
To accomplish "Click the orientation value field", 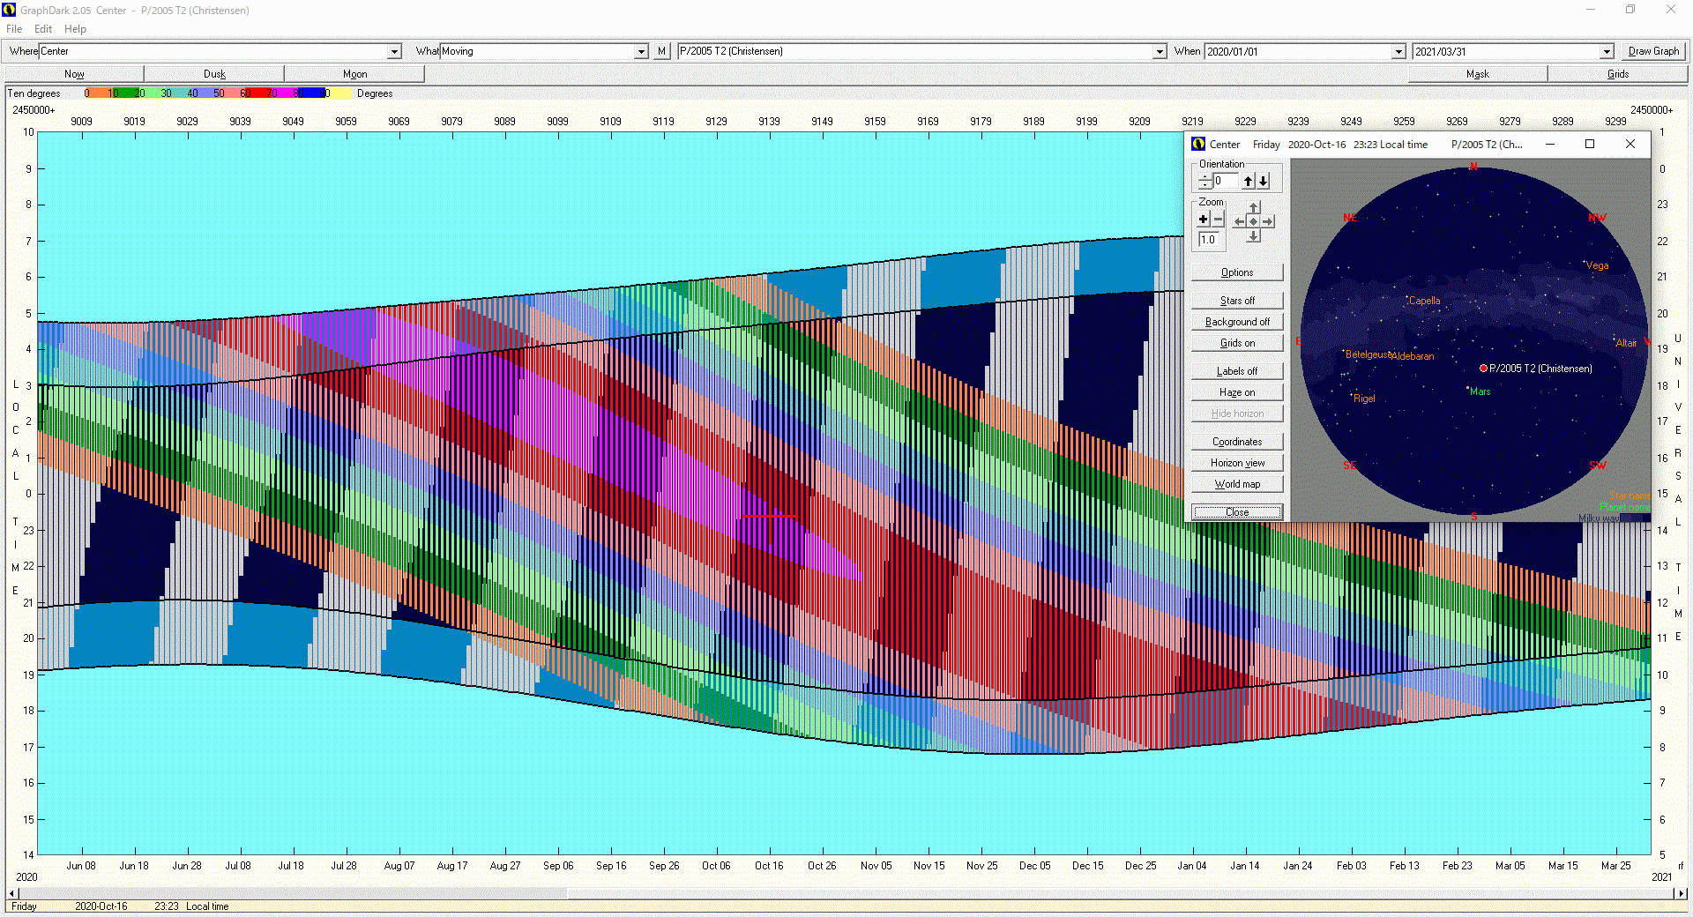I will point(1227,181).
